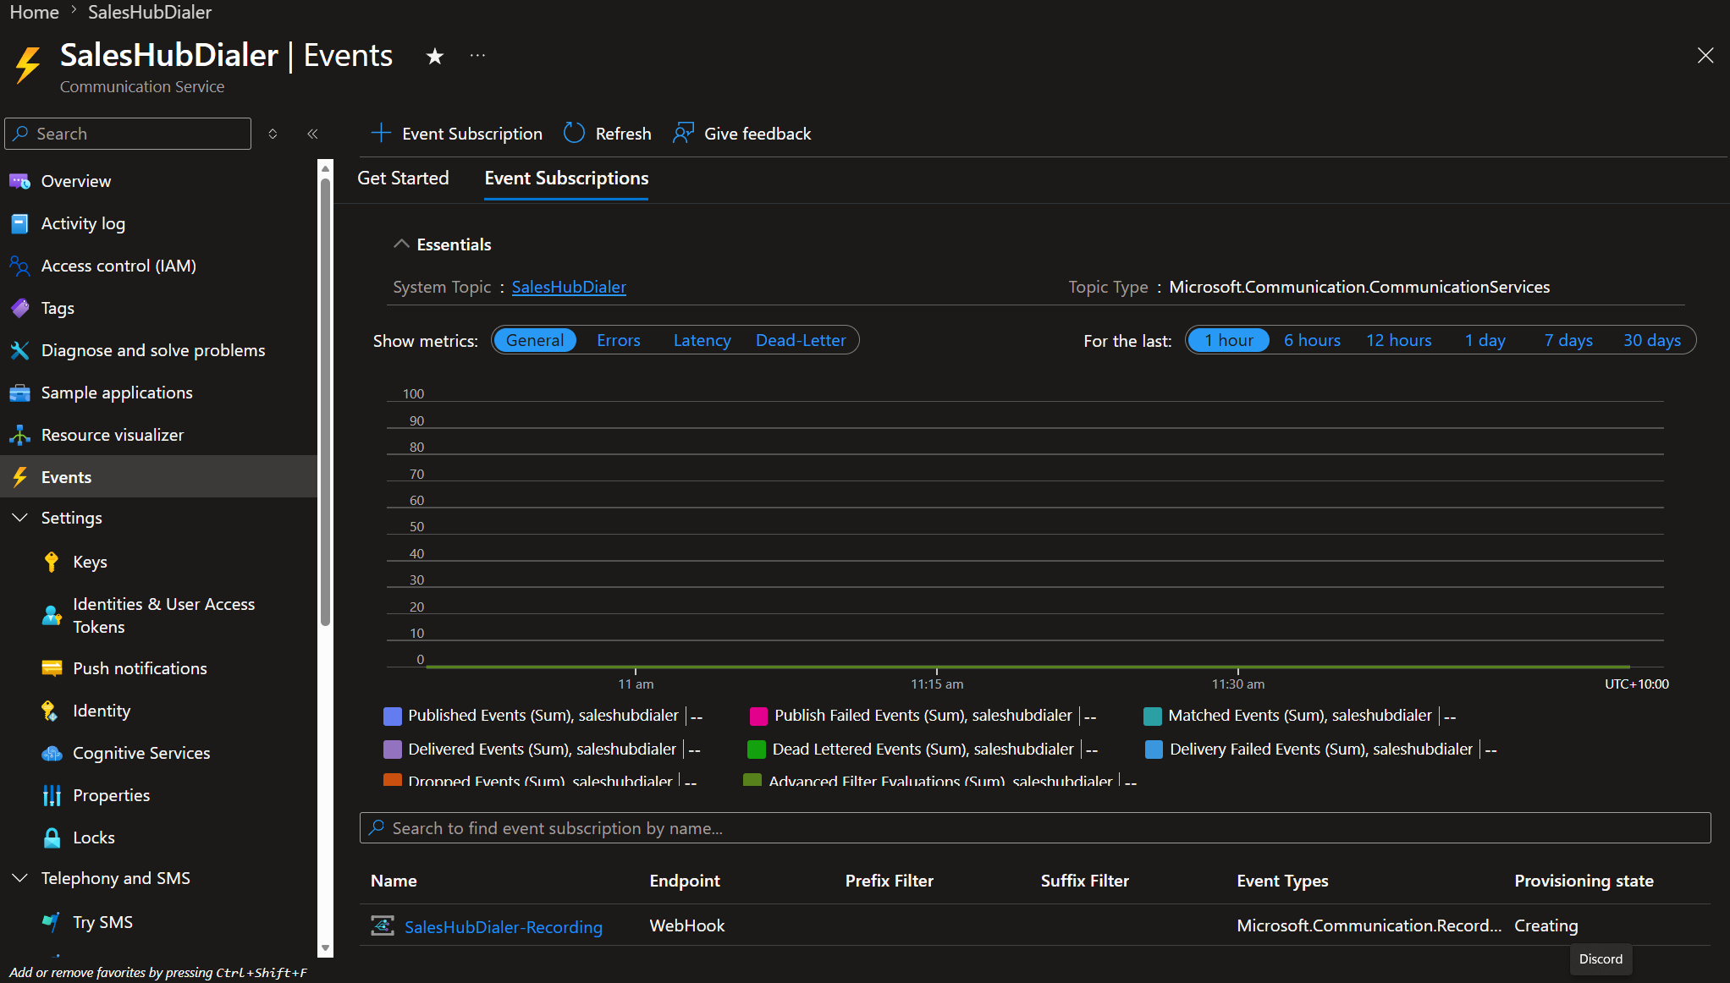Screen dimensions: 1730x983
Task: Click the Matched Events teal swatch
Action: pyautogui.click(x=1153, y=716)
